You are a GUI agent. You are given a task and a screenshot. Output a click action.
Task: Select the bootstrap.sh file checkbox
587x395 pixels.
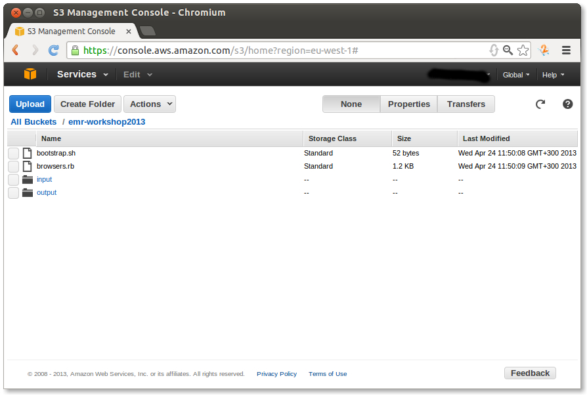point(13,153)
